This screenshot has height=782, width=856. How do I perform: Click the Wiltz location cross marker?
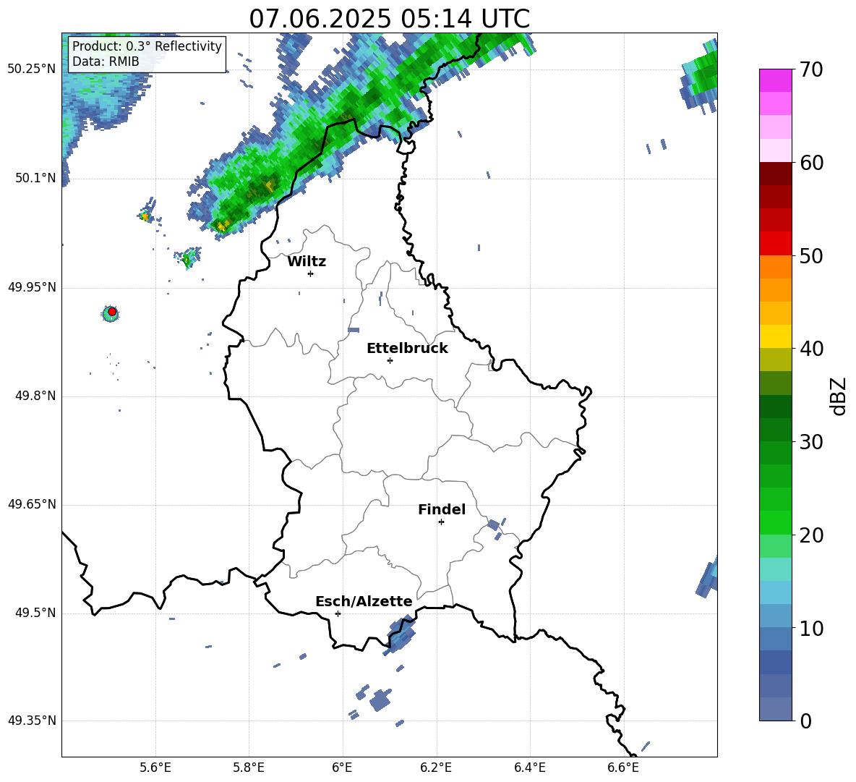pyautogui.click(x=311, y=273)
